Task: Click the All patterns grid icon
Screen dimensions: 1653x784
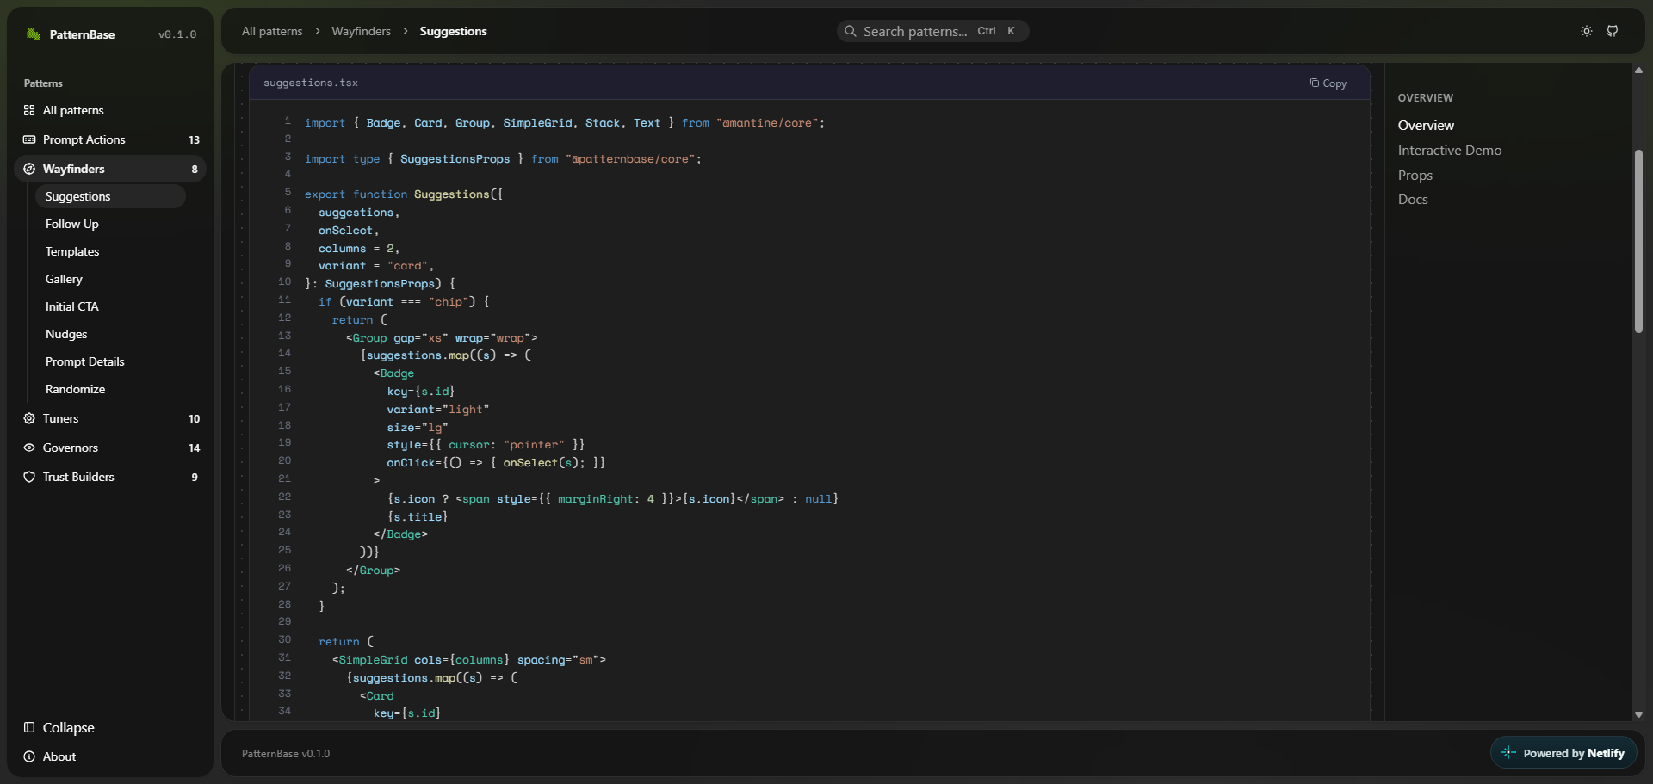Action: tap(29, 110)
